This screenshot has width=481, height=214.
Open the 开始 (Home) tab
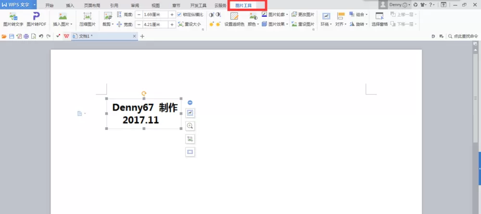pyautogui.click(x=50, y=5)
